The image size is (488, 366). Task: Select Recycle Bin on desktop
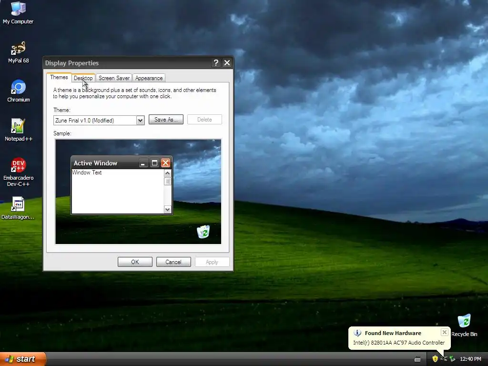(464, 325)
